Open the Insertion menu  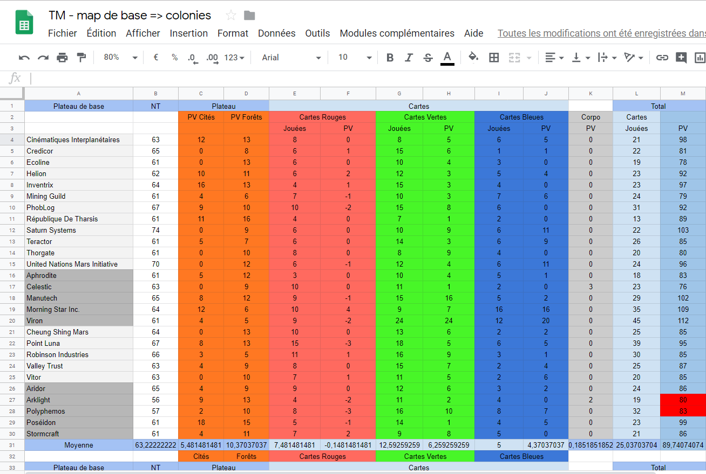[189, 33]
